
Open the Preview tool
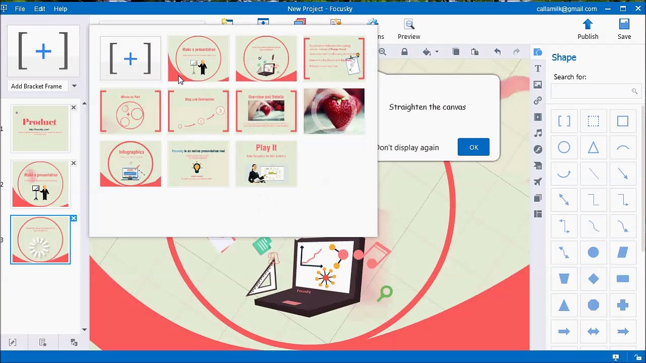tap(409, 30)
